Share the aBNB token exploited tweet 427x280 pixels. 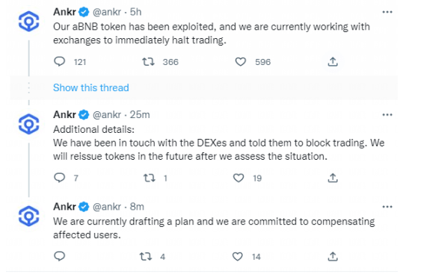(x=333, y=62)
